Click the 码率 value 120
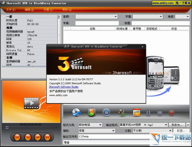The height and width of the screenshot is (147, 192). click(x=29, y=39)
